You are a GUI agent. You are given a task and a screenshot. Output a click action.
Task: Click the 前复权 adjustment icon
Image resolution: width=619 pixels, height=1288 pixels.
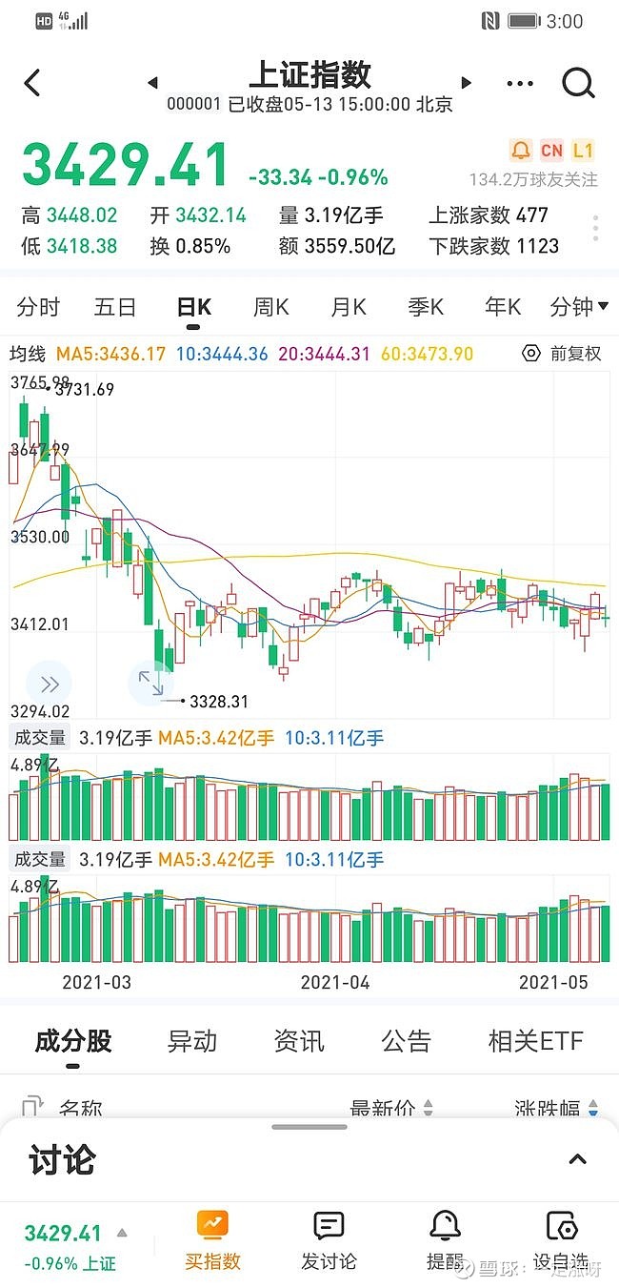click(531, 353)
